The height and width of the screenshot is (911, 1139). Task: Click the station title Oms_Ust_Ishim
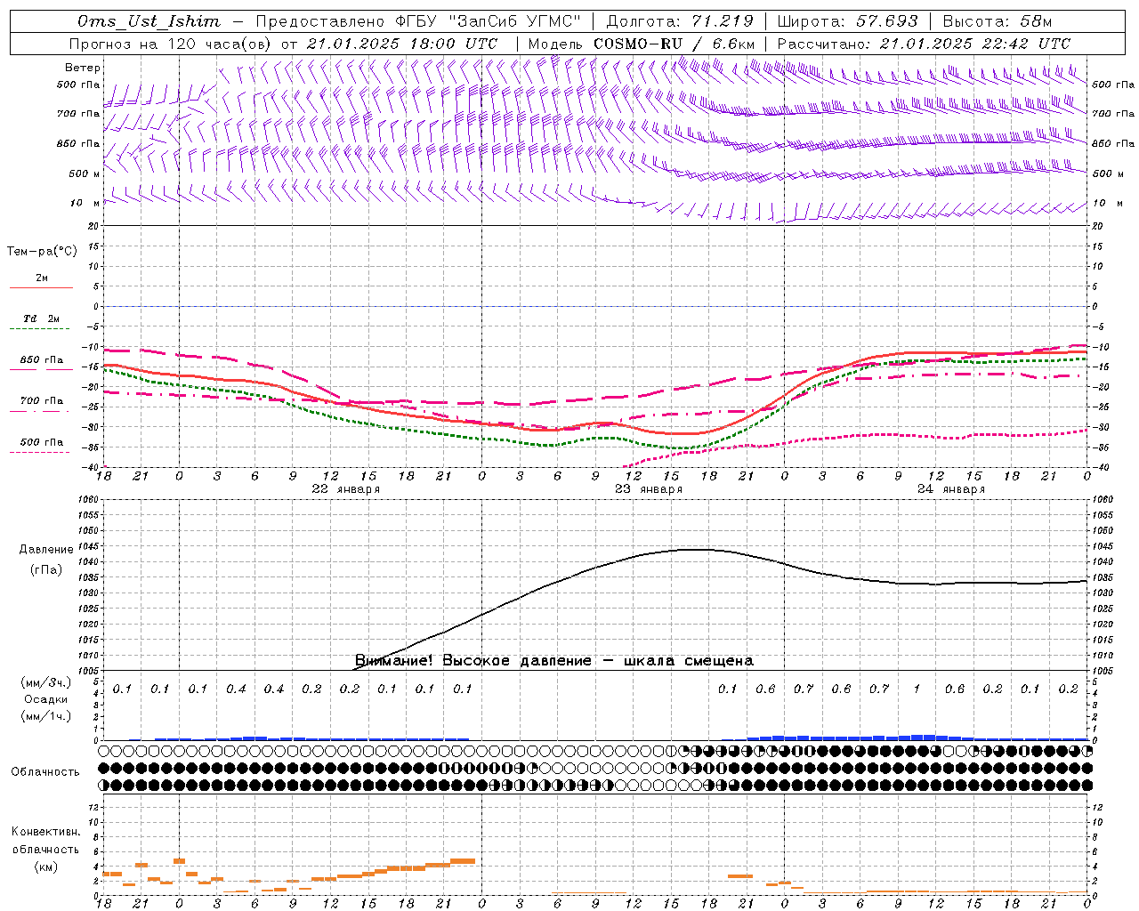click(x=149, y=21)
